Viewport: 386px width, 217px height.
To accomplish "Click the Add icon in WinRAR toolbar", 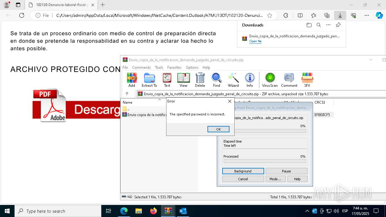I will click(132, 80).
